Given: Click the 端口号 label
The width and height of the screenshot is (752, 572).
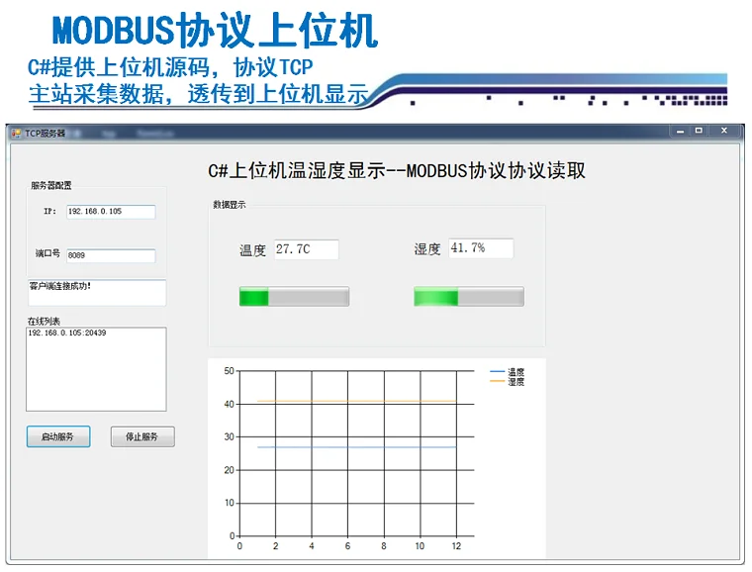Looking at the screenshot, I should pyautogui.click(x=47, y=253).
